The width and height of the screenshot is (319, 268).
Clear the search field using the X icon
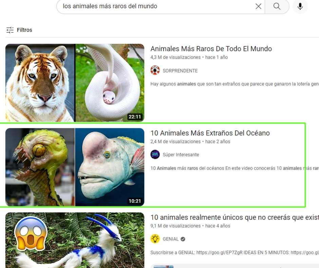pyautogui.click(x=258, y=6)
